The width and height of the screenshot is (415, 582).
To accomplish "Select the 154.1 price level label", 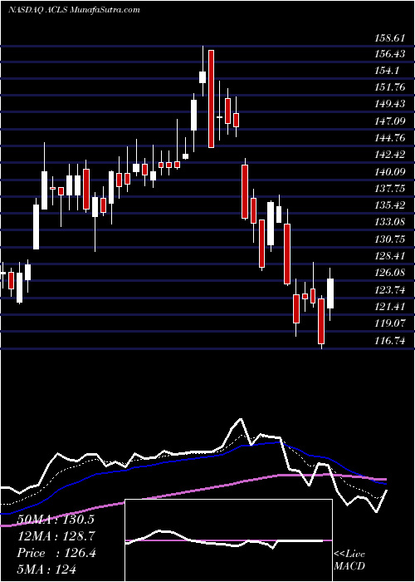I will 388,71.
